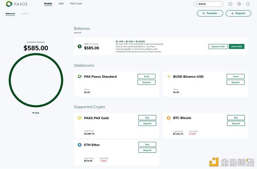
Task: Click the $170.45 Ether last price
Action: coord(88,161)
